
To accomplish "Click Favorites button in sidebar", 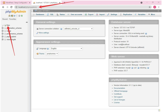I will (13, 19).
